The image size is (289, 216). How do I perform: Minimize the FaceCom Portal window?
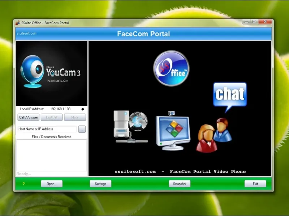click(246, 22)
